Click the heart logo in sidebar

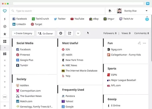5,11
